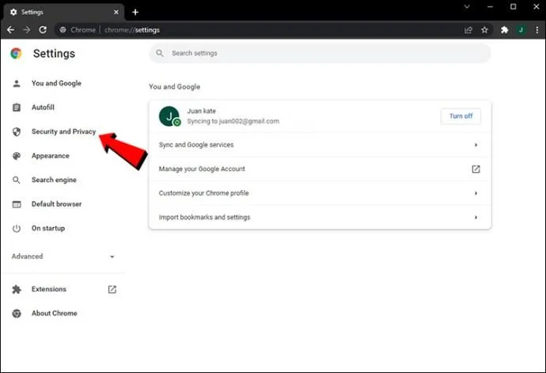The image size is (546, 373).
Task: Expand Import bookmarks and settings arrow
Action: tap(476, 218)
